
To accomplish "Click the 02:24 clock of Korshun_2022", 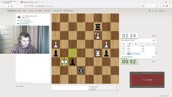I will pyautogui.click(x=129, y=36).
